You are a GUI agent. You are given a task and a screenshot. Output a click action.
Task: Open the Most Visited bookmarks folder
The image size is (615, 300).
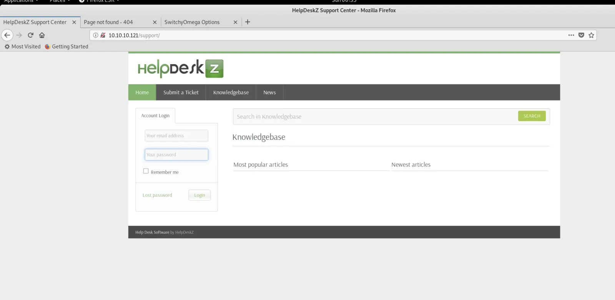coord(22,46)
